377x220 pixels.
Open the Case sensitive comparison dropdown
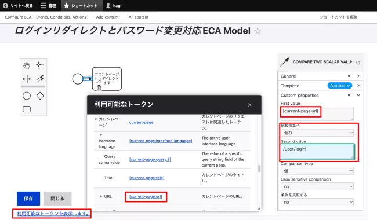click(317, 186)
